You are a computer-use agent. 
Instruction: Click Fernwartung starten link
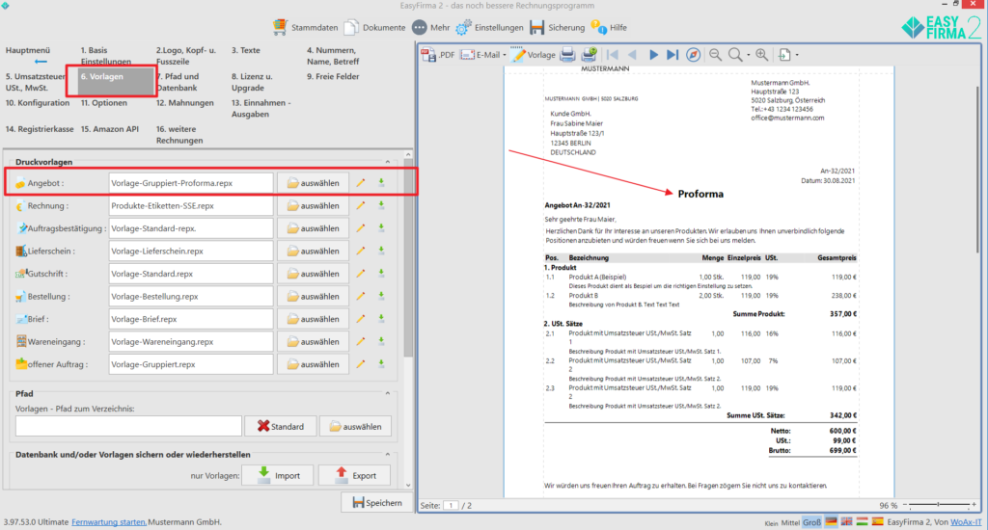click(109, 522)
